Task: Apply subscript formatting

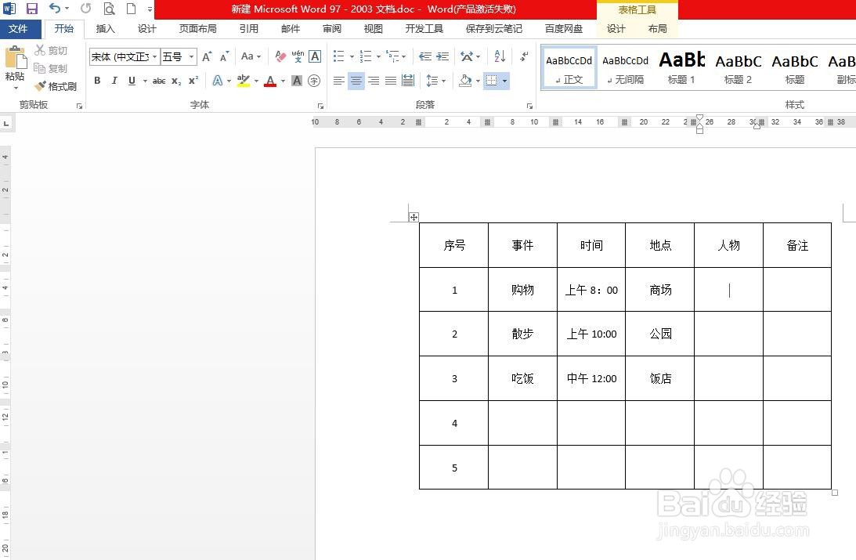Action: pyautogui.click(x=176, y=80)
